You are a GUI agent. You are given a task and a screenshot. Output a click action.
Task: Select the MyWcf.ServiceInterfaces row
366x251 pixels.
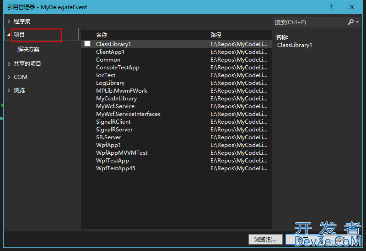177,114
